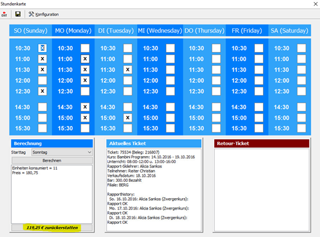This screenshot has width=320, height=237.
Task: Open the Starttag Sonntag dropdown
Action: (62, 152)
